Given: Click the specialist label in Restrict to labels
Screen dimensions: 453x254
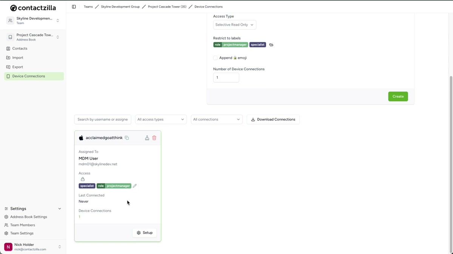Looking at the screenshot, I should click(258, 45).
